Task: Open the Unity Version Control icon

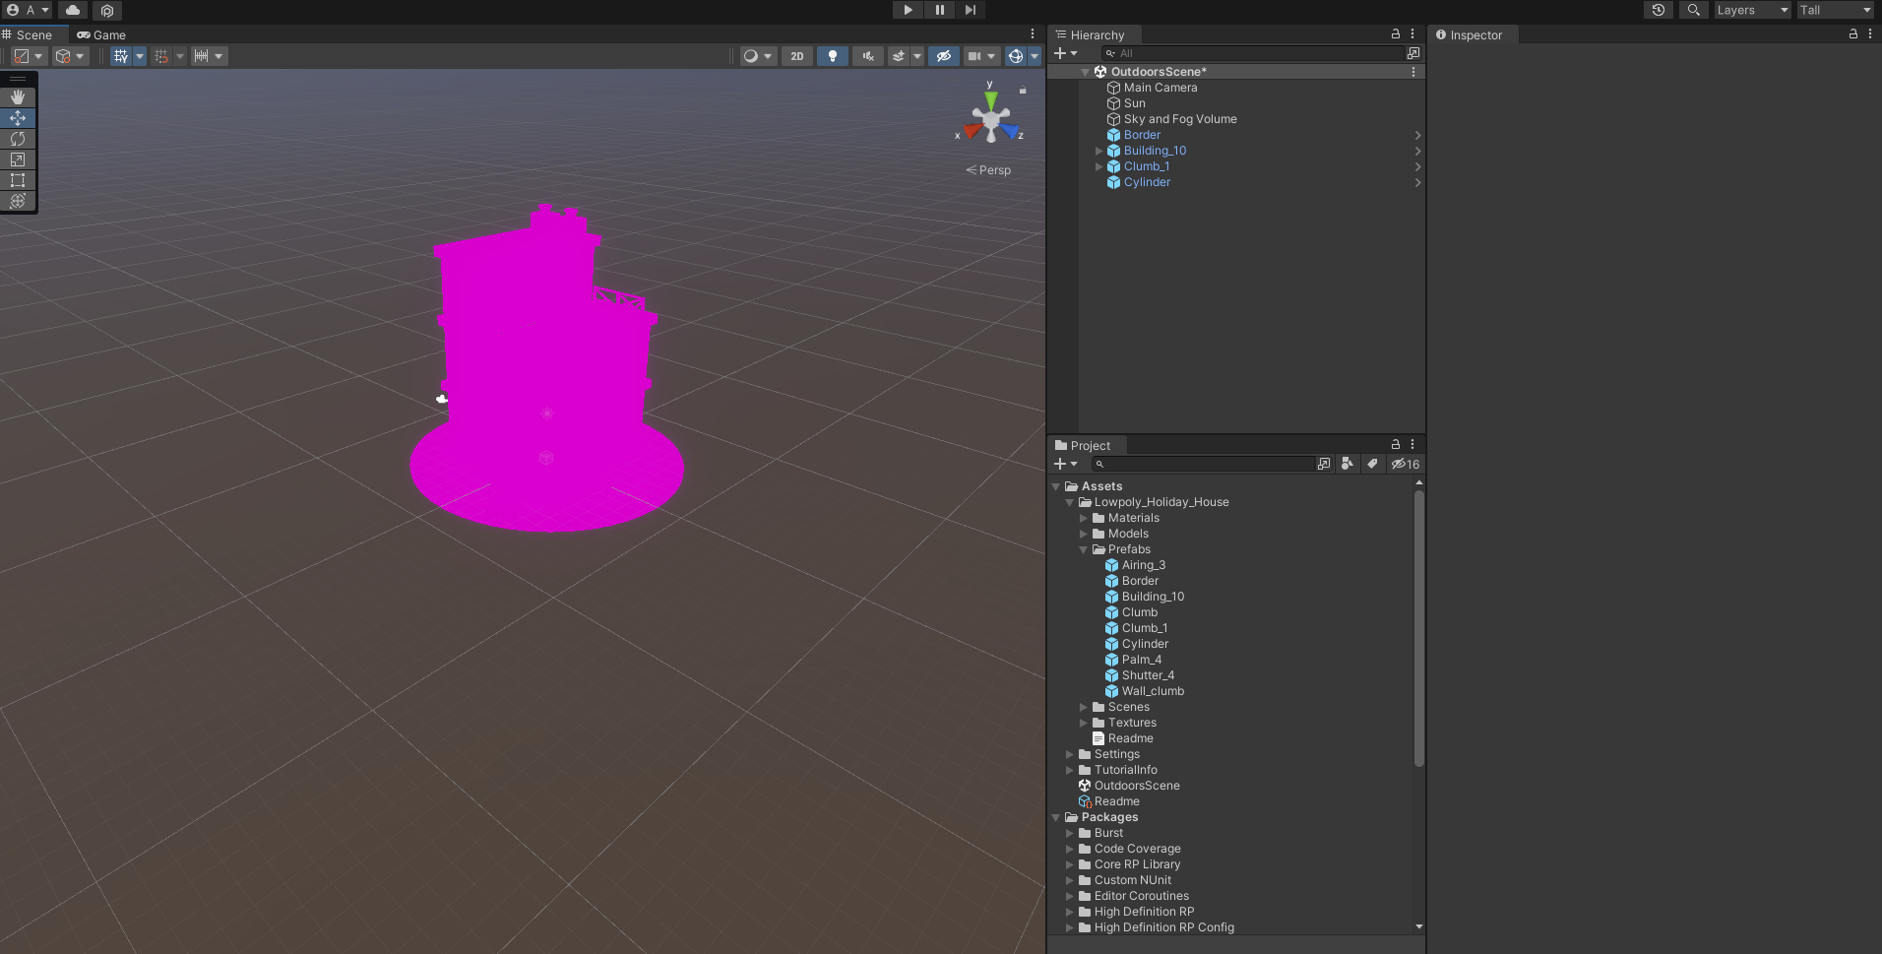Action: click(x=107, y=10)
